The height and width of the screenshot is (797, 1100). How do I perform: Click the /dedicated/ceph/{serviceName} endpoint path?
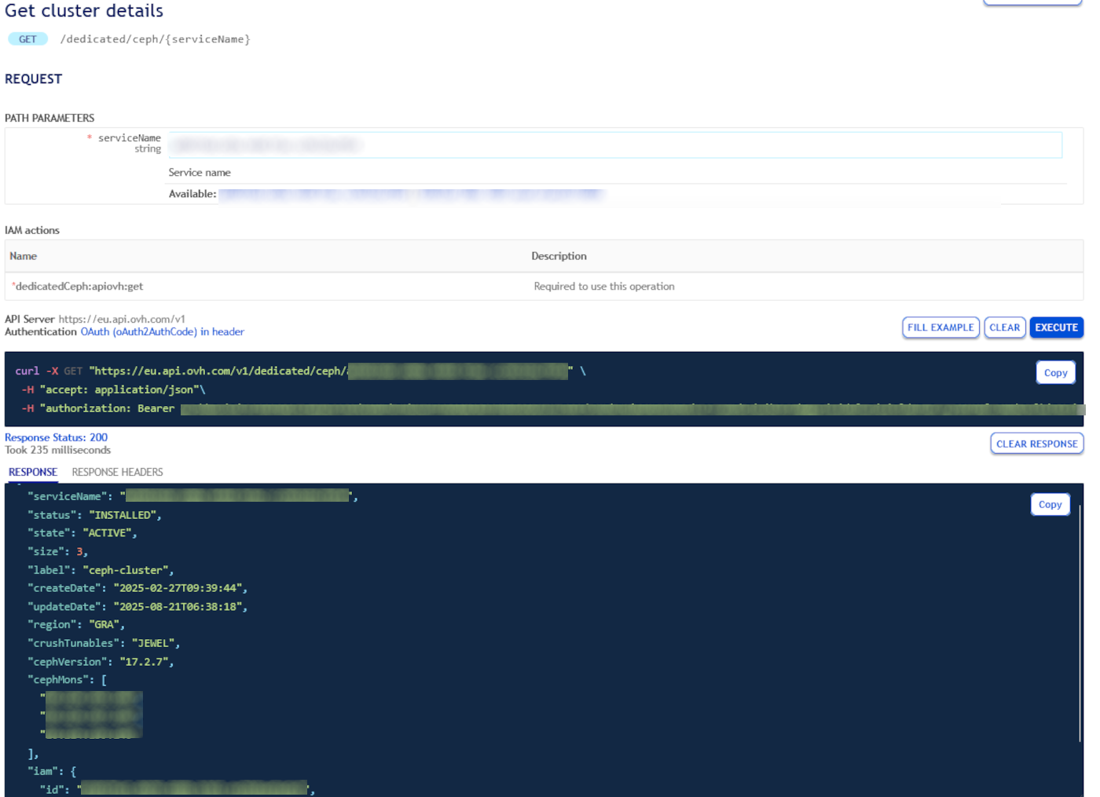tap(155, 38)
